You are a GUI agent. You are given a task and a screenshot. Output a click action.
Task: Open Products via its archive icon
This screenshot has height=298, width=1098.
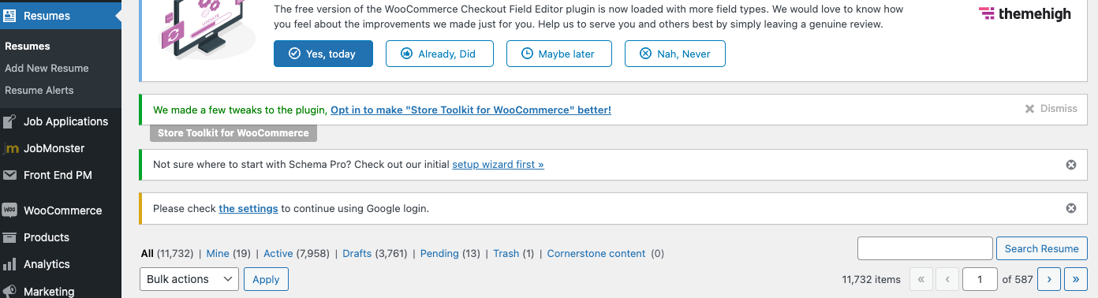click(9, 237)
